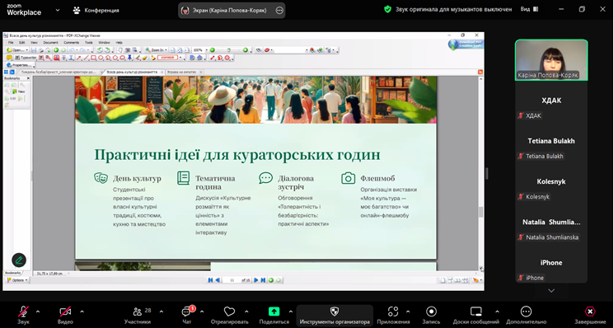Click the PDF viewer vertical scrollbar thumb
614x328 pixels.
tap(480, 212)
